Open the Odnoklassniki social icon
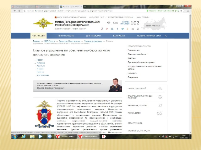Image resolution: width=201 pixels, height=150 pixels. tap(128, 29)
